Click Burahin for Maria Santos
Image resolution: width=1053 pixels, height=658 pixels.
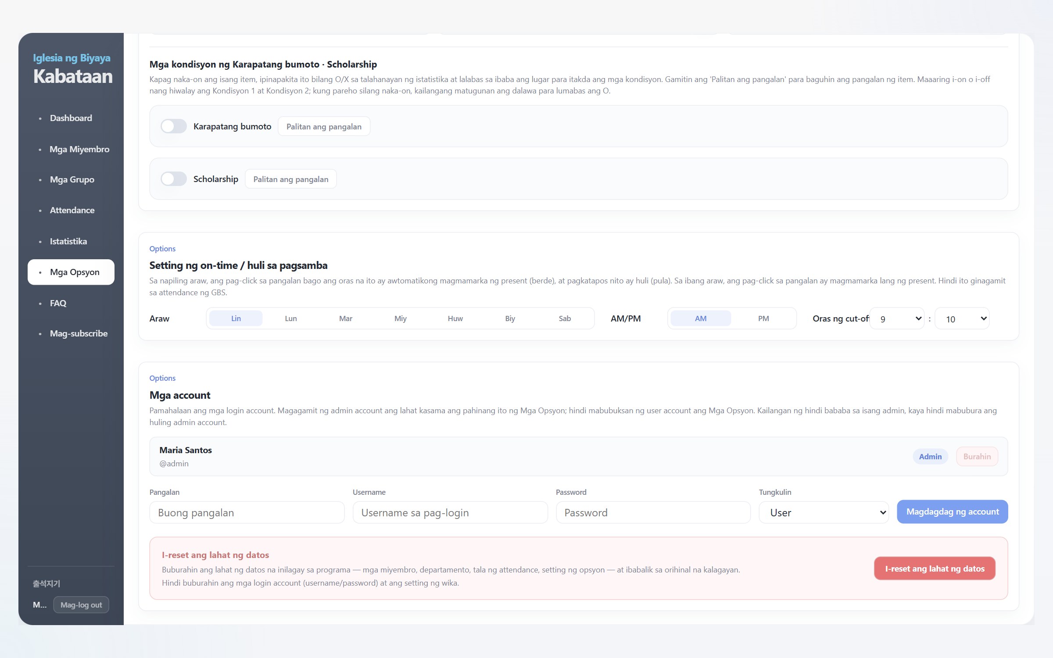click(x=977, y=457)
